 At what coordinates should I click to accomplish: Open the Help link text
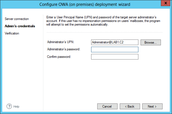pyautogui.click(x=16, y=106)
